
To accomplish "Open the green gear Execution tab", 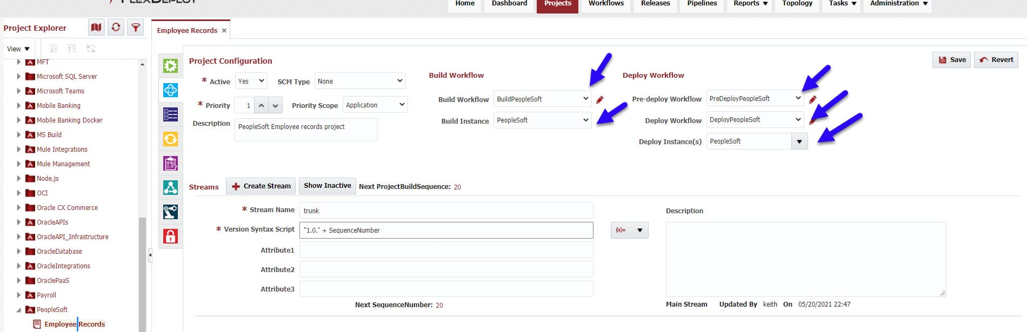I will 170,66.
